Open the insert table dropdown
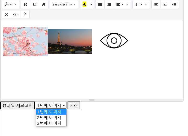Screen dimensions: 188x136 point(141,4)
